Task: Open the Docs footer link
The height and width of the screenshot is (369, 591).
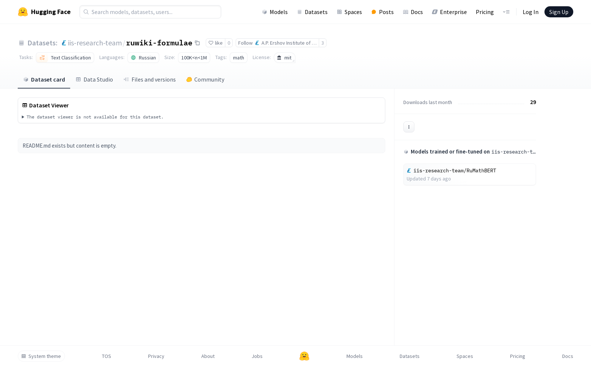Action: [568, 356]
